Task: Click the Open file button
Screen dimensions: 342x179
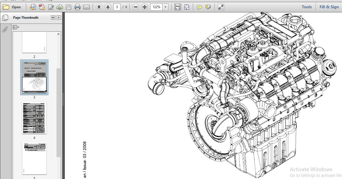Action: [x=12, y=7]
